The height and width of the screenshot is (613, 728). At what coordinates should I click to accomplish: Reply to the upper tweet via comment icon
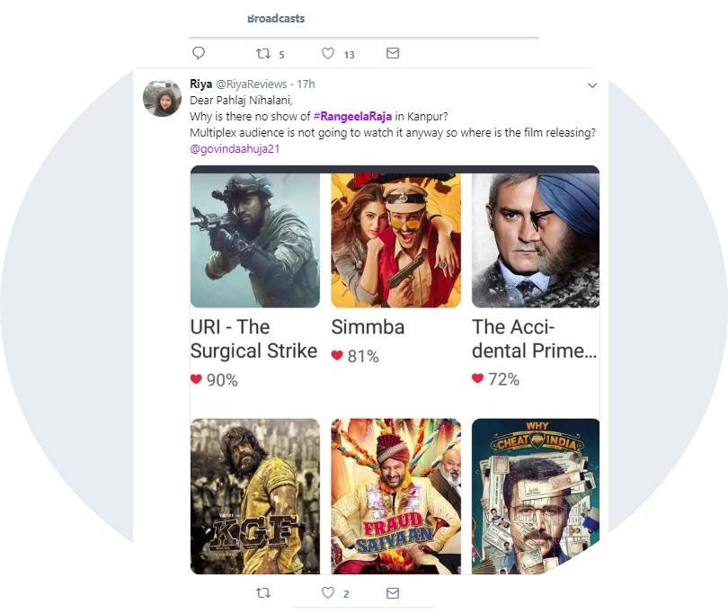pyautogui.click(x=199, y=54)
